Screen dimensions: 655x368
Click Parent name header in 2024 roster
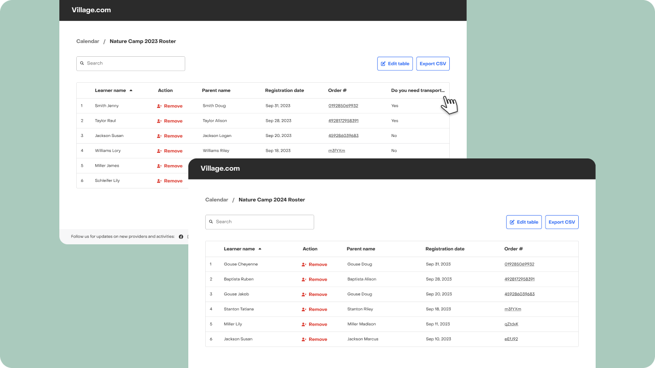pos(361,249)
